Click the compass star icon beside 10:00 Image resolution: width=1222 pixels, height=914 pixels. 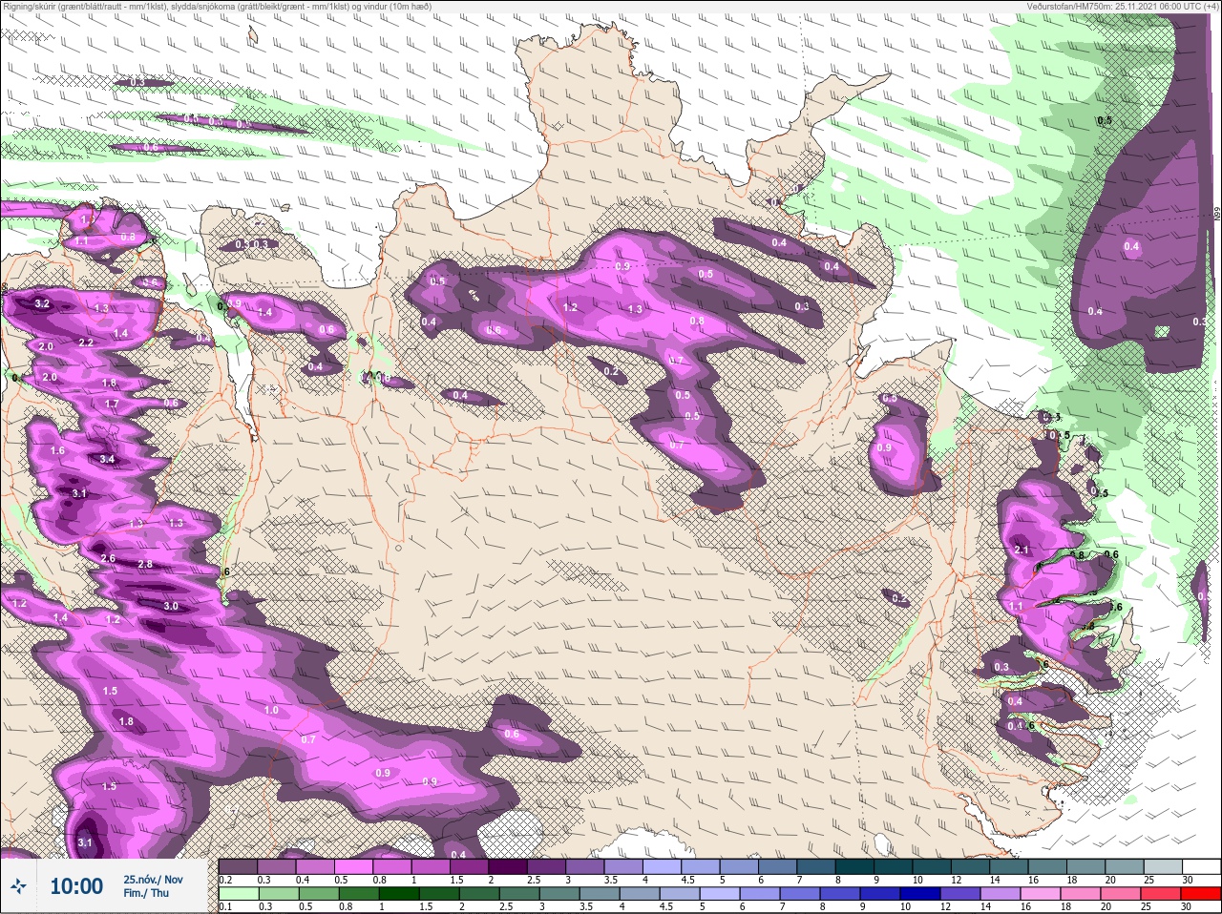point(16,887)
